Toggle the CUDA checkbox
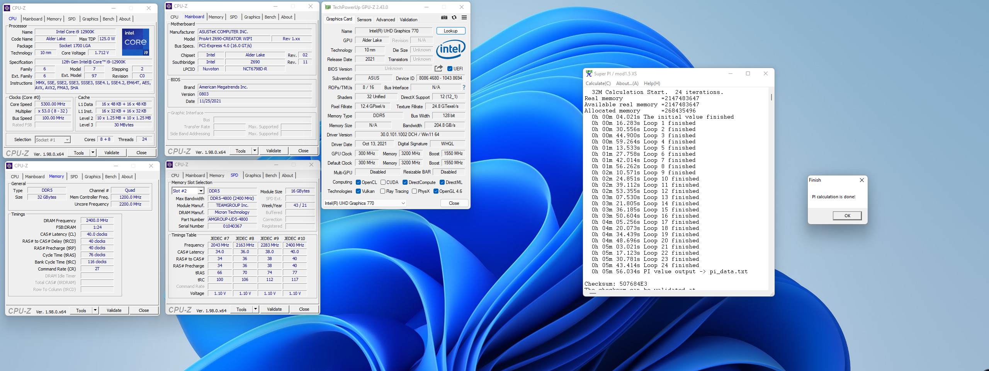Viewport: 989px width, 371px height. (x=383, y=182)
